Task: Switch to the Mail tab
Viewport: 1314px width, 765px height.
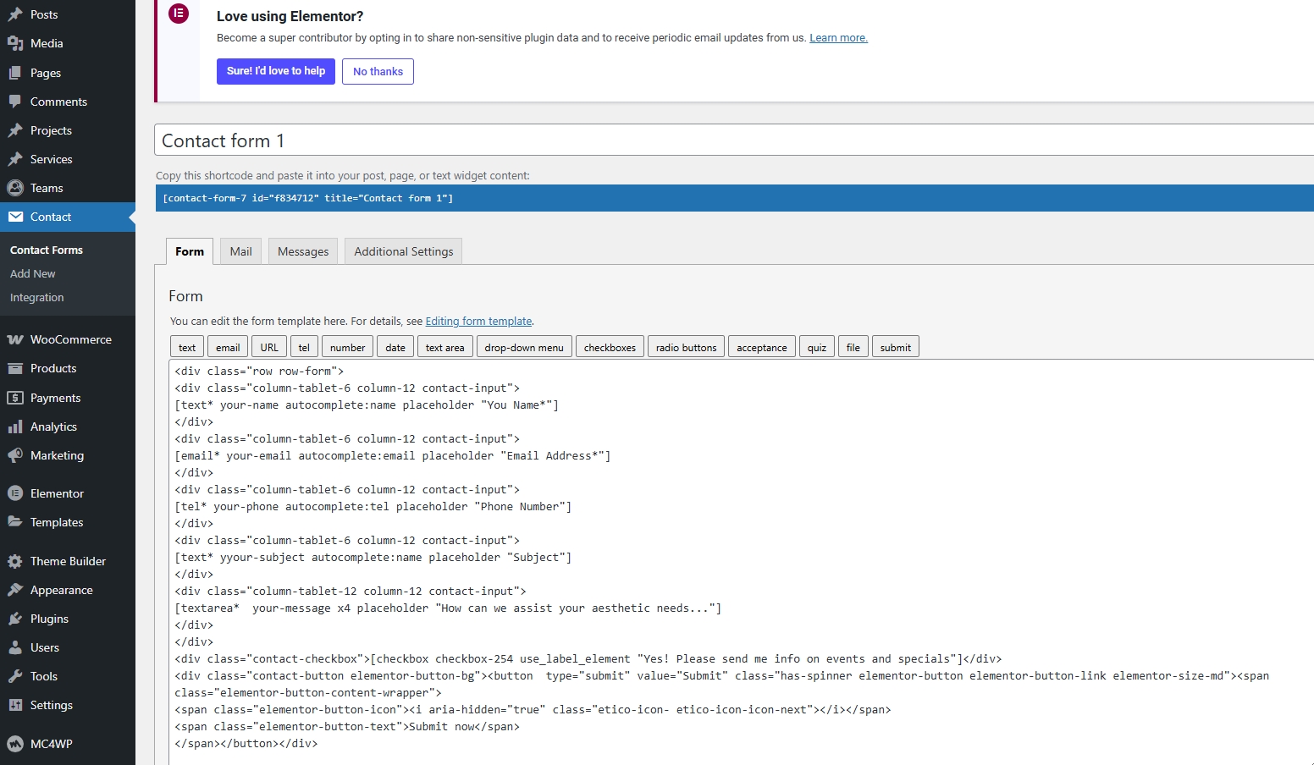Action: coord(240,251)
